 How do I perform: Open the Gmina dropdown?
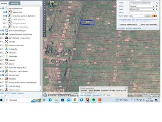point(142,6)
